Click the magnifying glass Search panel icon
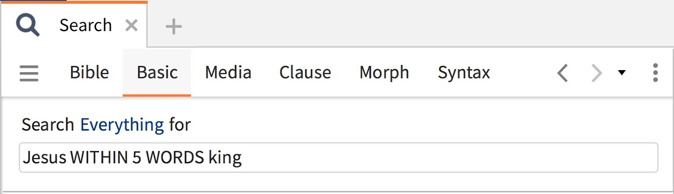This screenshot has width=674, height=194. click(x=28, y=25)
